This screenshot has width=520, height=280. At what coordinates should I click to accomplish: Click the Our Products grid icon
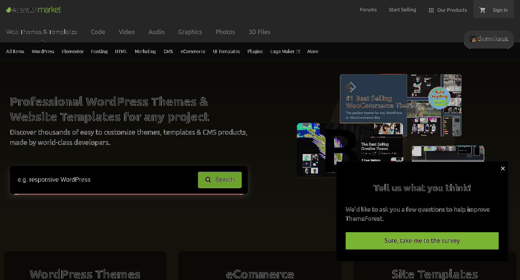tap(431, 10)
